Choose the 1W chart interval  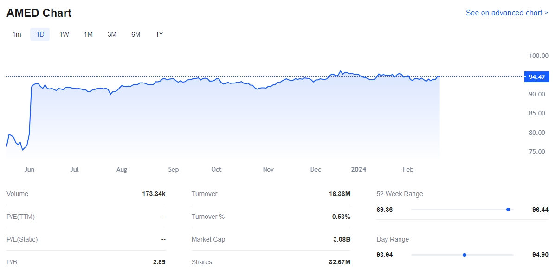click(x=64, y=34)
